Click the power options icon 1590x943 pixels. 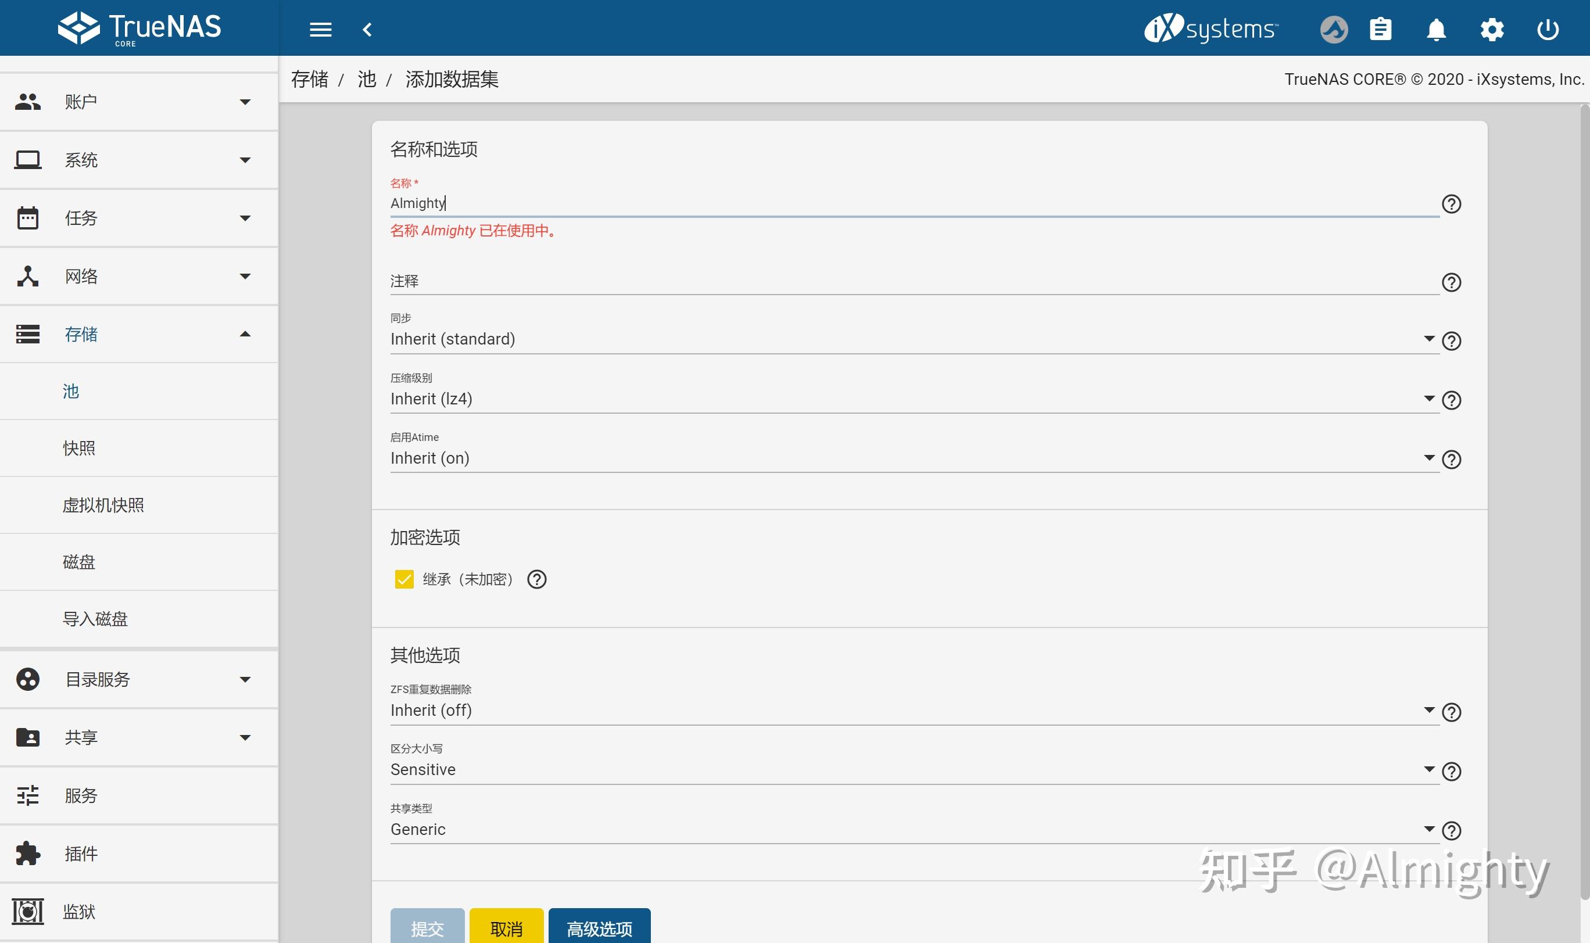click(x=1548, y=29)
